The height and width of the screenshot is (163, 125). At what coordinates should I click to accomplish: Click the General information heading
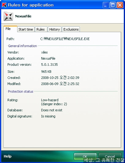(22, 46)
